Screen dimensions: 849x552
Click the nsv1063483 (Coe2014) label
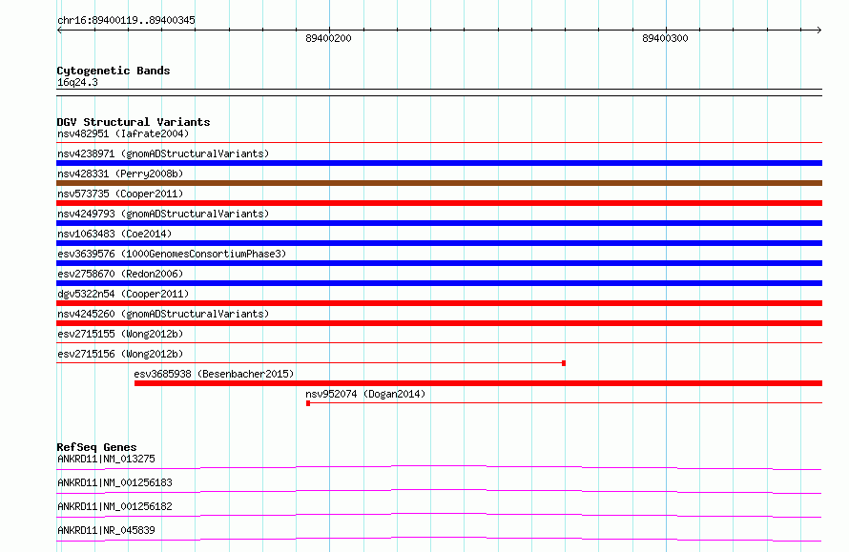click(114, 234)
